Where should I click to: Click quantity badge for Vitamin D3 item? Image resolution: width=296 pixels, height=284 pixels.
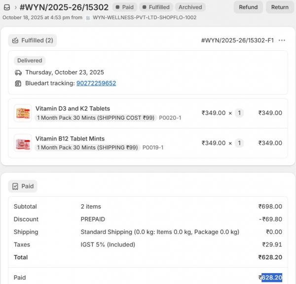coord(239,113)
